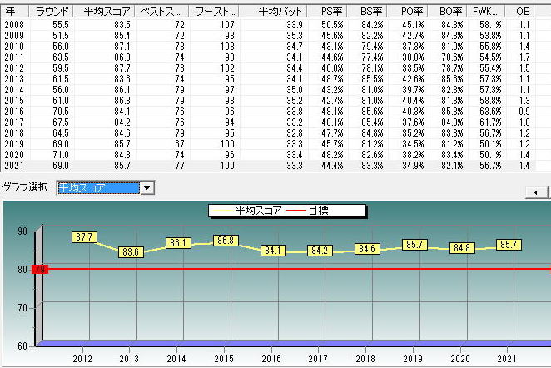
Task: Click the PS率 column header
Action: coord(327,12)
